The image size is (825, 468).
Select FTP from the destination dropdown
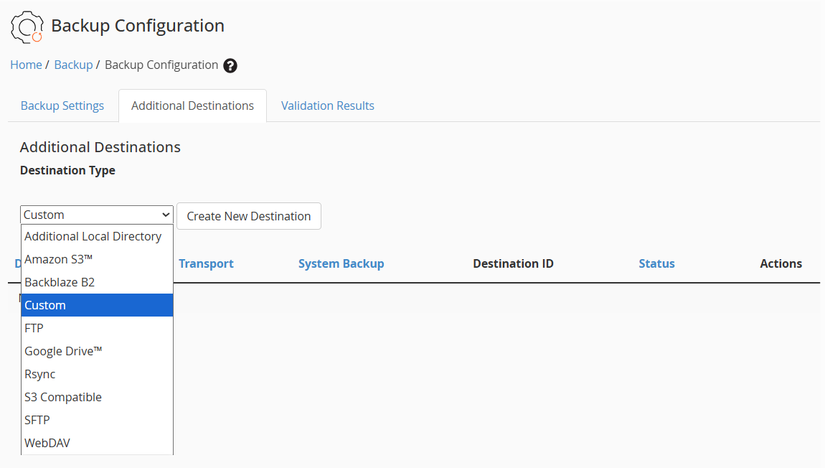[34, 328]
